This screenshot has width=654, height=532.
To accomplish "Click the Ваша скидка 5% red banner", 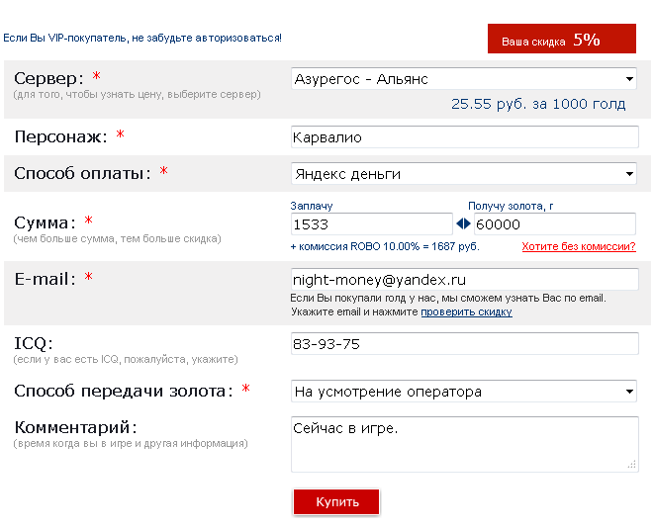I will click(562, 39).
